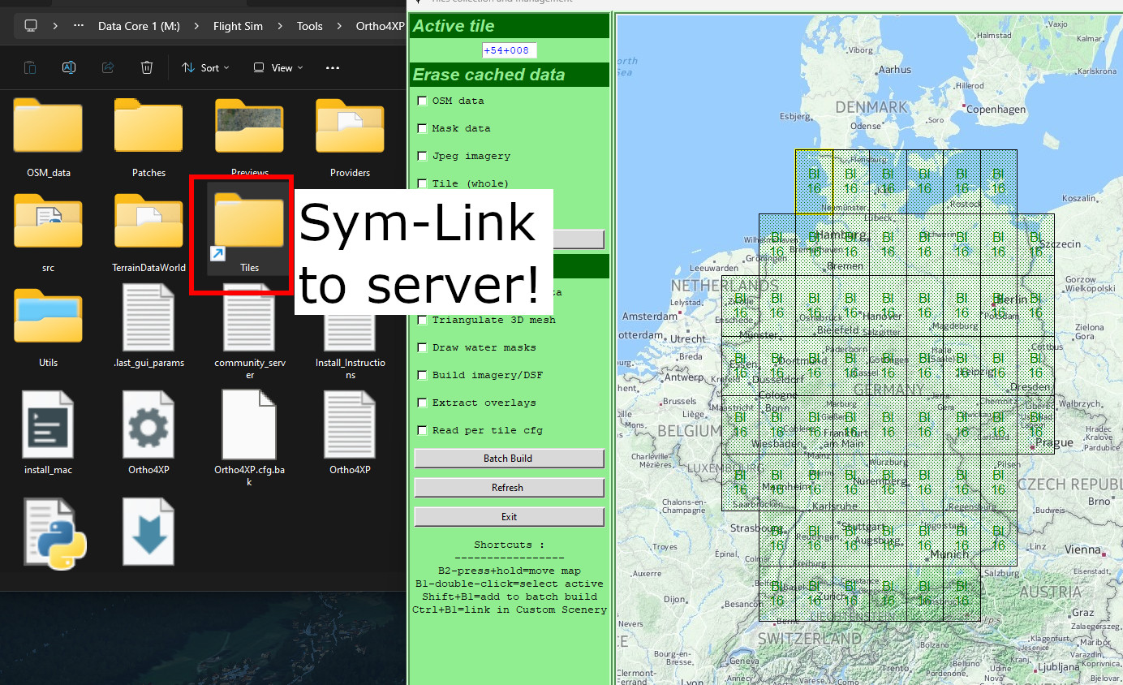This screenshot has height=685, width=1123.
Task: Click map tile containing Nuremberg
Action: pos(888,483)
